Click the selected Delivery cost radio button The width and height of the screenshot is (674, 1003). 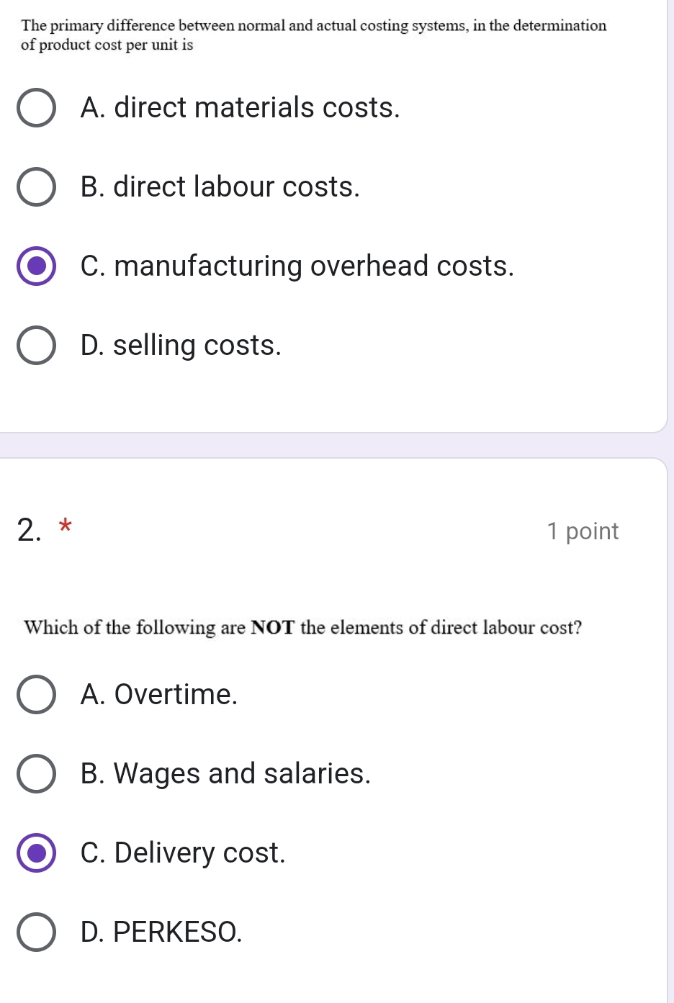coord(36,853)
